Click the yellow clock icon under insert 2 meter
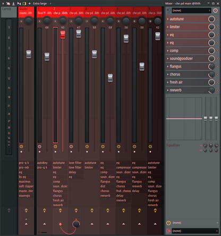Screen dimensions: 221x236 [55, 147]
